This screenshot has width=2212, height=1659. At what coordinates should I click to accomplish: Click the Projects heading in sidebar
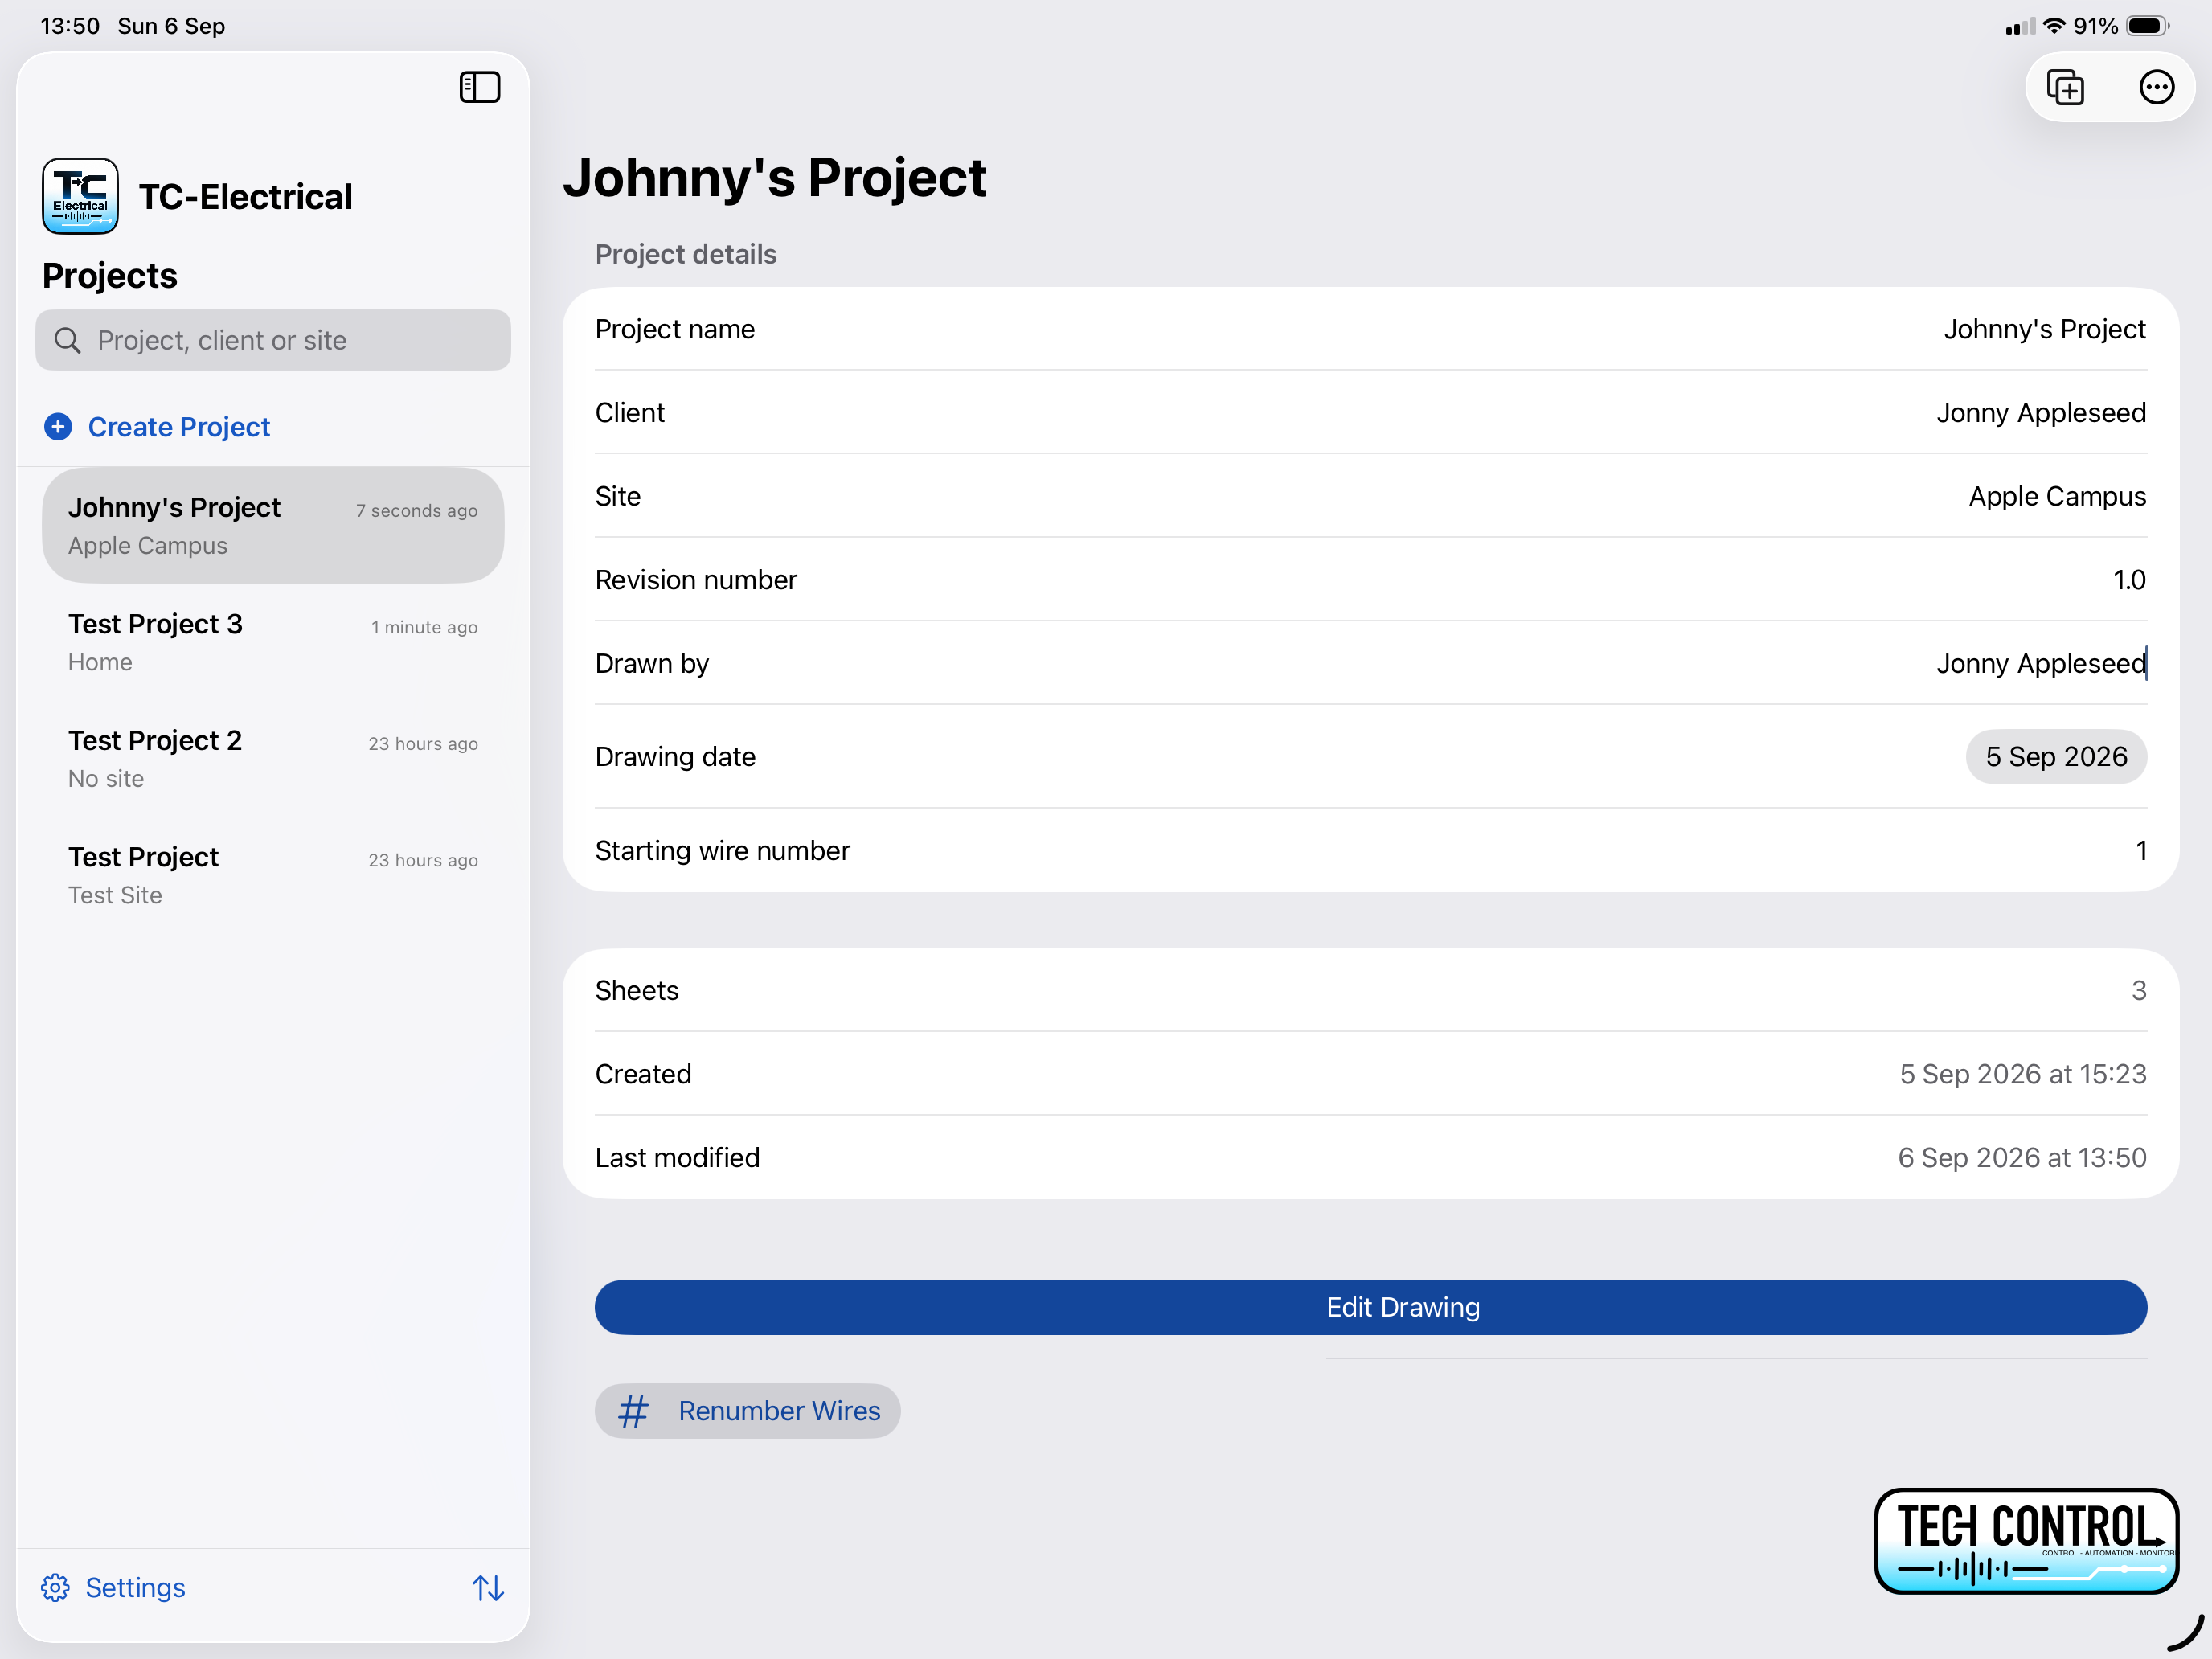pos(110,275)
